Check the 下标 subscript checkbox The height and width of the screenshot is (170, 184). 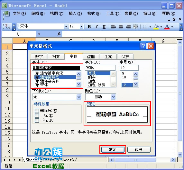click(37, 120)
